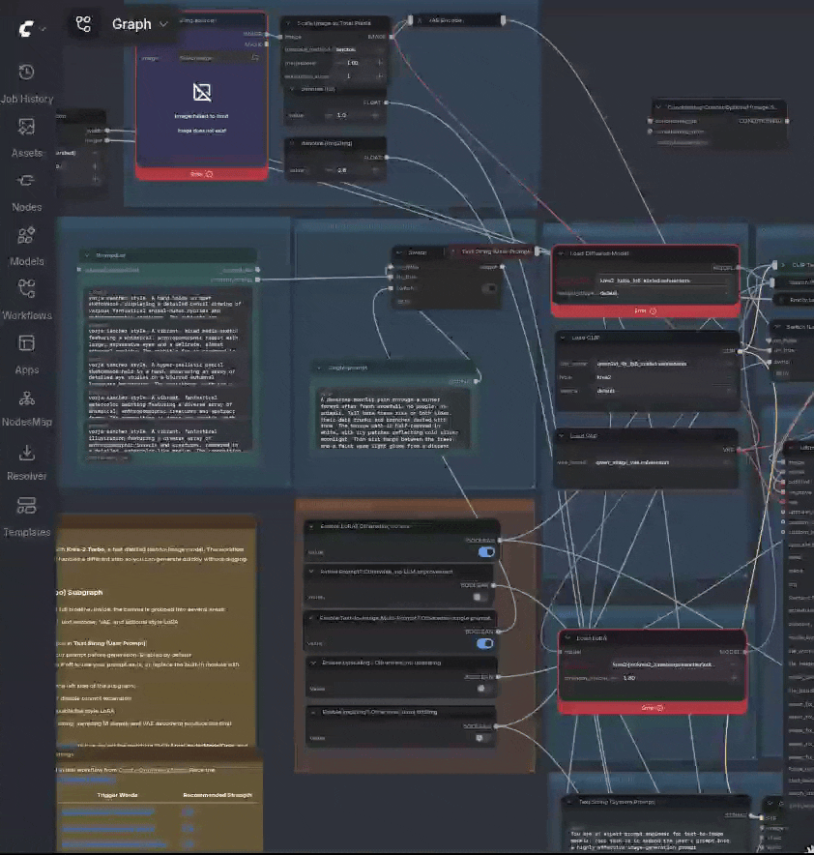Collapse the Load CLIP node
This screenshot has width=814, height=855.
[x=563, y=338]
